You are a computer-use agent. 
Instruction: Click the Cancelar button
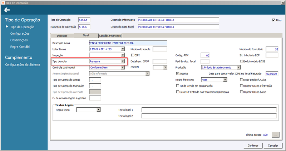click(x=273, y=146)
